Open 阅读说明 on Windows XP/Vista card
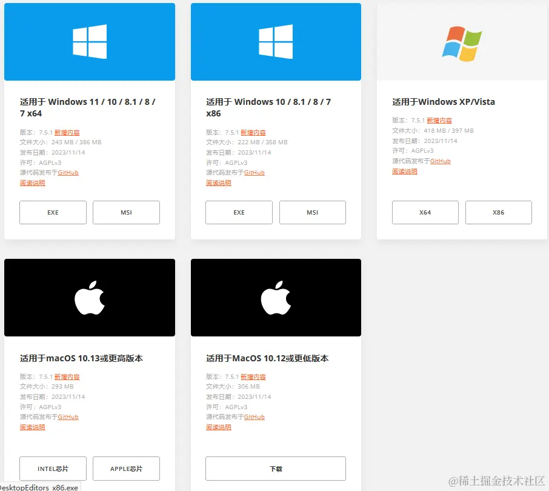 [405, 172]
